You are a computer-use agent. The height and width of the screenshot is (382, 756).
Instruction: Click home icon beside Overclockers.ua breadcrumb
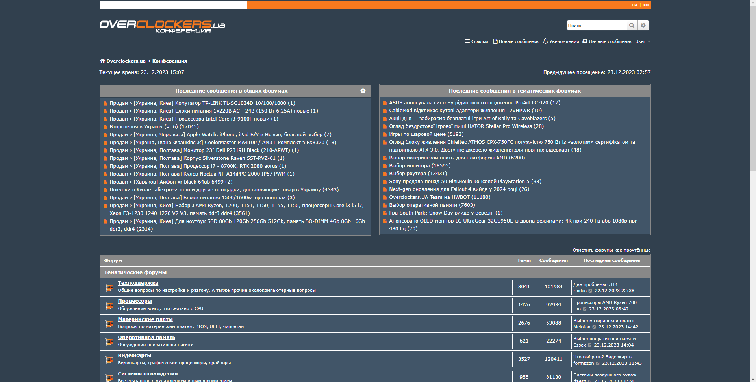(x=102, y=61)
